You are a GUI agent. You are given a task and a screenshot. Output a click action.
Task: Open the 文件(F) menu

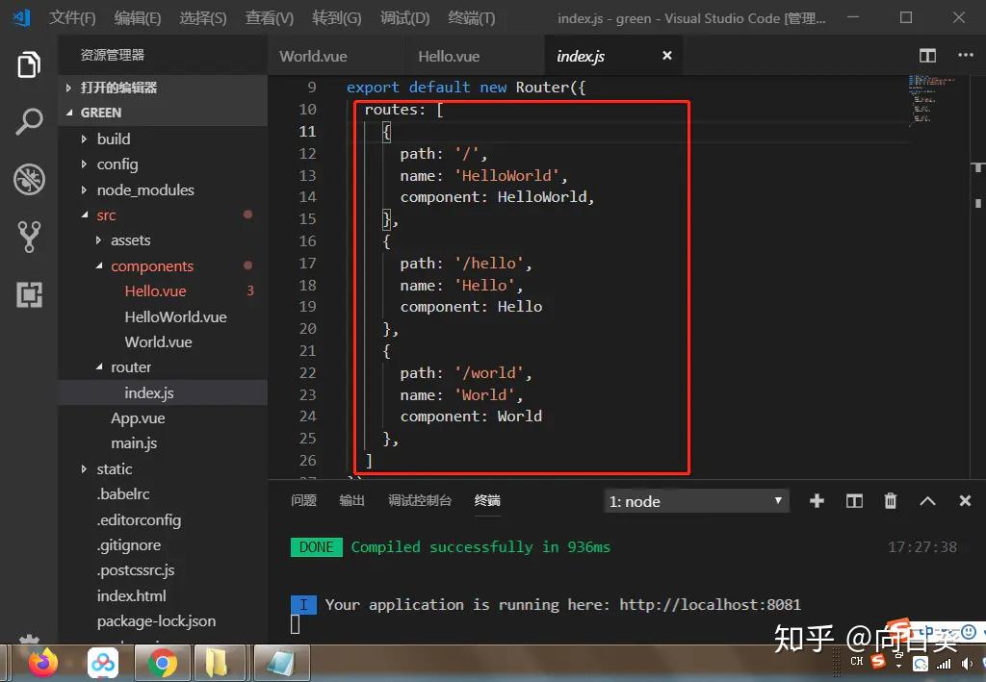click(72, 18)
